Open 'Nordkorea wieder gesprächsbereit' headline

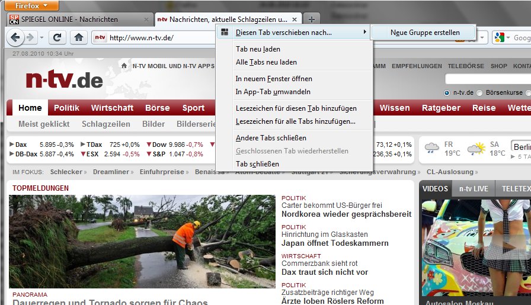click(346, 214)
